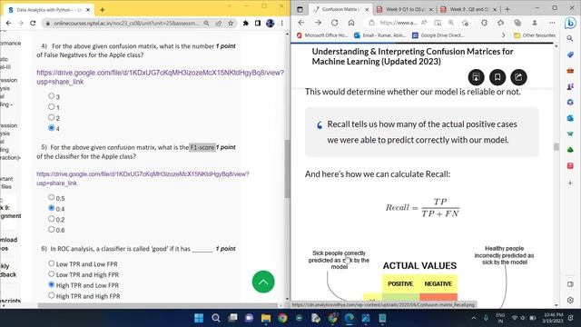The width and height of the screenshot is (581, 327).
Task: Choose 0.5 for F1-score question
Action: tap(52, 197)
